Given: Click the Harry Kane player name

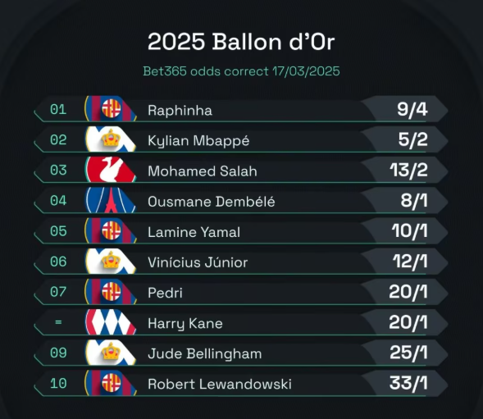Looking at the screenshot, I should click(185, 324).
